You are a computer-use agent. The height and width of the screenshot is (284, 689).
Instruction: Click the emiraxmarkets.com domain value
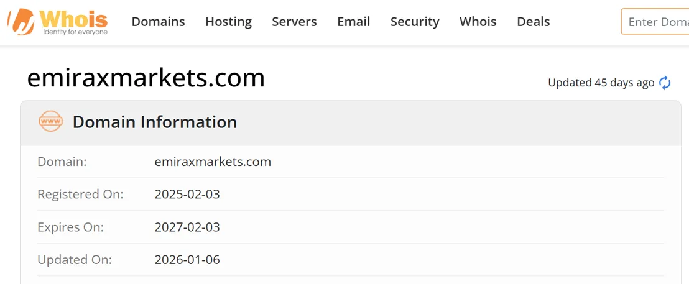pos(213,162)
